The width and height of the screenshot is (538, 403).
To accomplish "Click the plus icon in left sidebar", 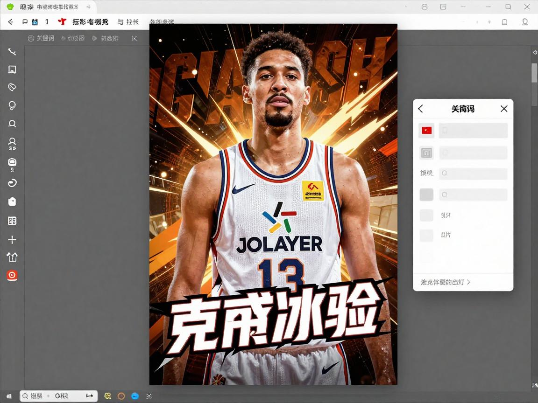I will [12, 240].
